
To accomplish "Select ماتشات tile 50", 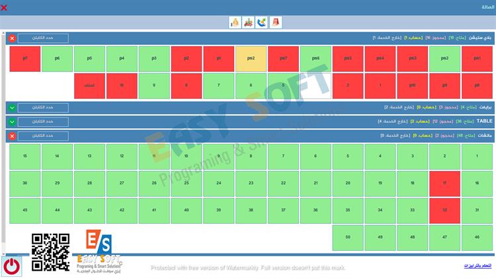I will coord(348,238).
